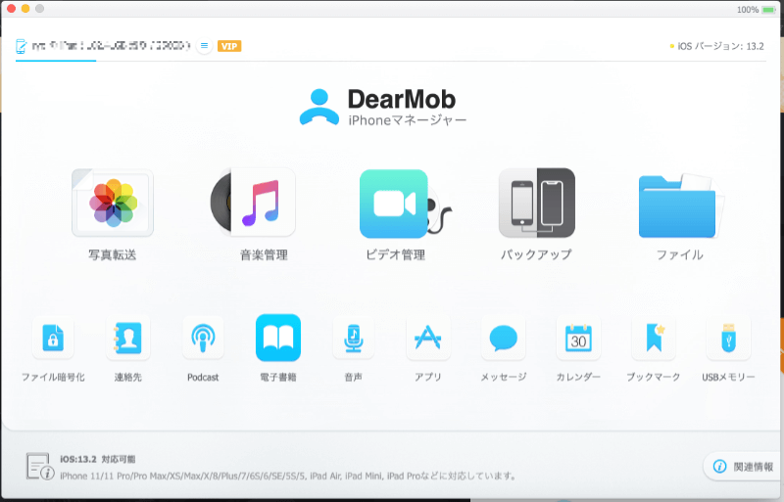Minimize the window with the yellow button
784x502 pixels.
(x=25, y=9)
